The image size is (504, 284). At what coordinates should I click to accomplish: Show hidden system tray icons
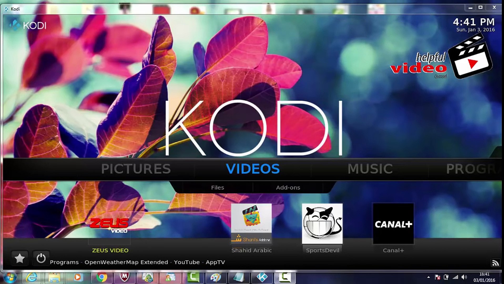pyautogui.click(x=429, y=277)
